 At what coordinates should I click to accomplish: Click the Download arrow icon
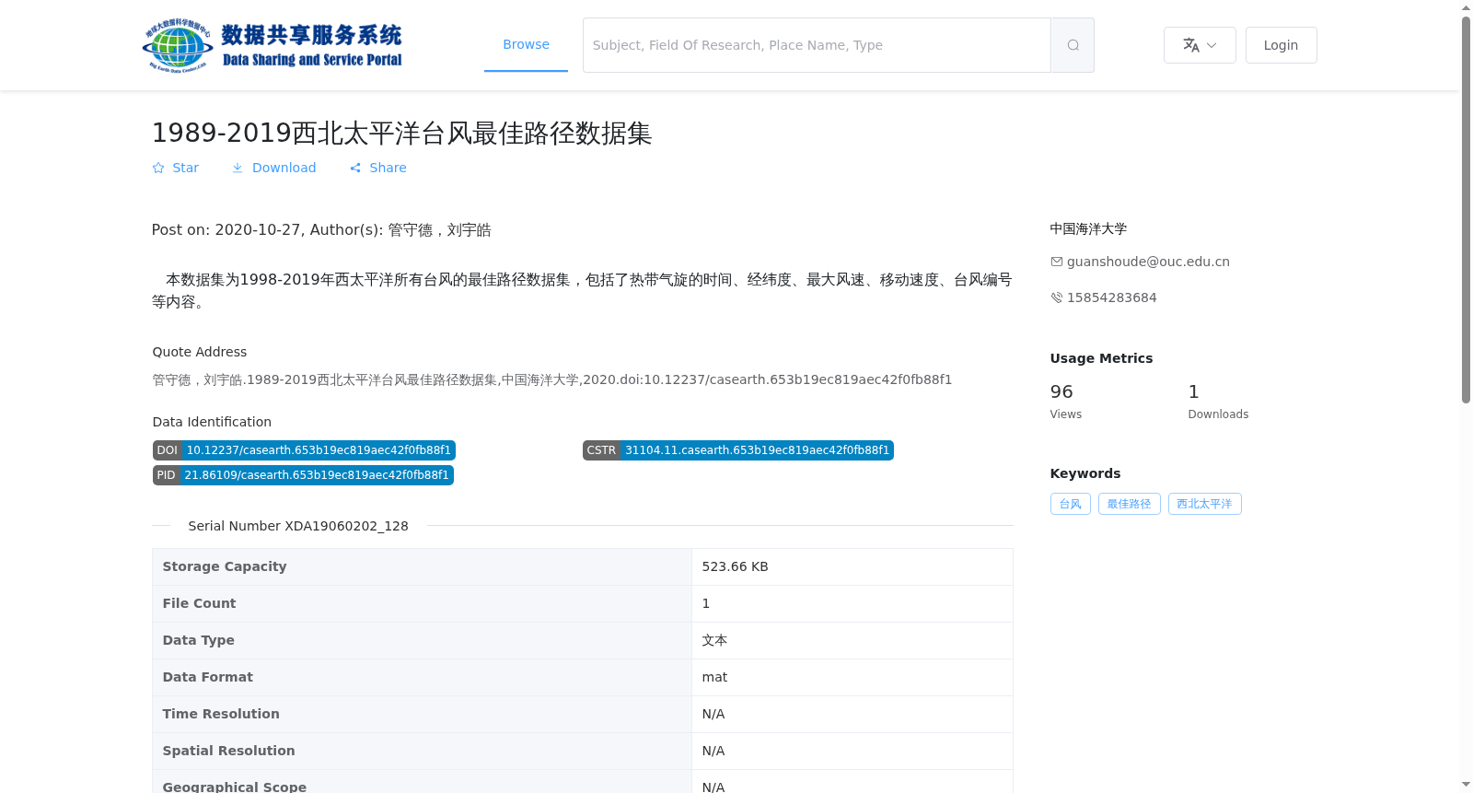(x=238, y=168)
